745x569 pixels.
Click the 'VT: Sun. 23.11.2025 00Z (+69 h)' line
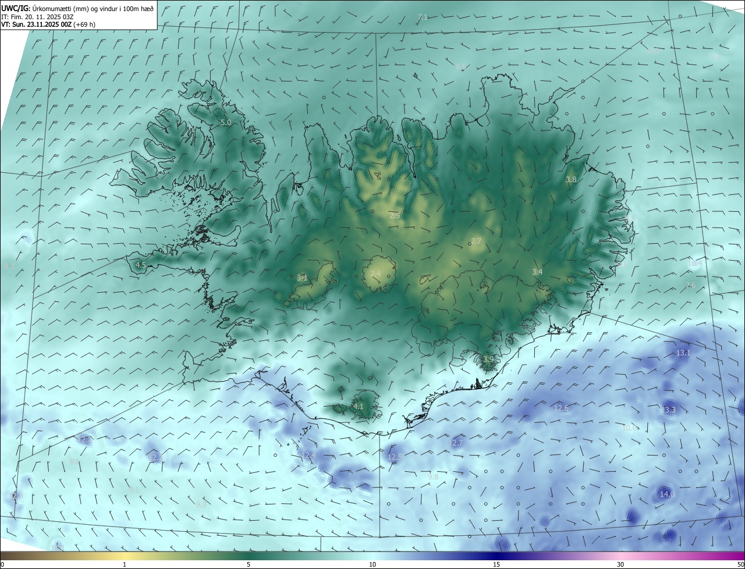(x=48, y=24)
